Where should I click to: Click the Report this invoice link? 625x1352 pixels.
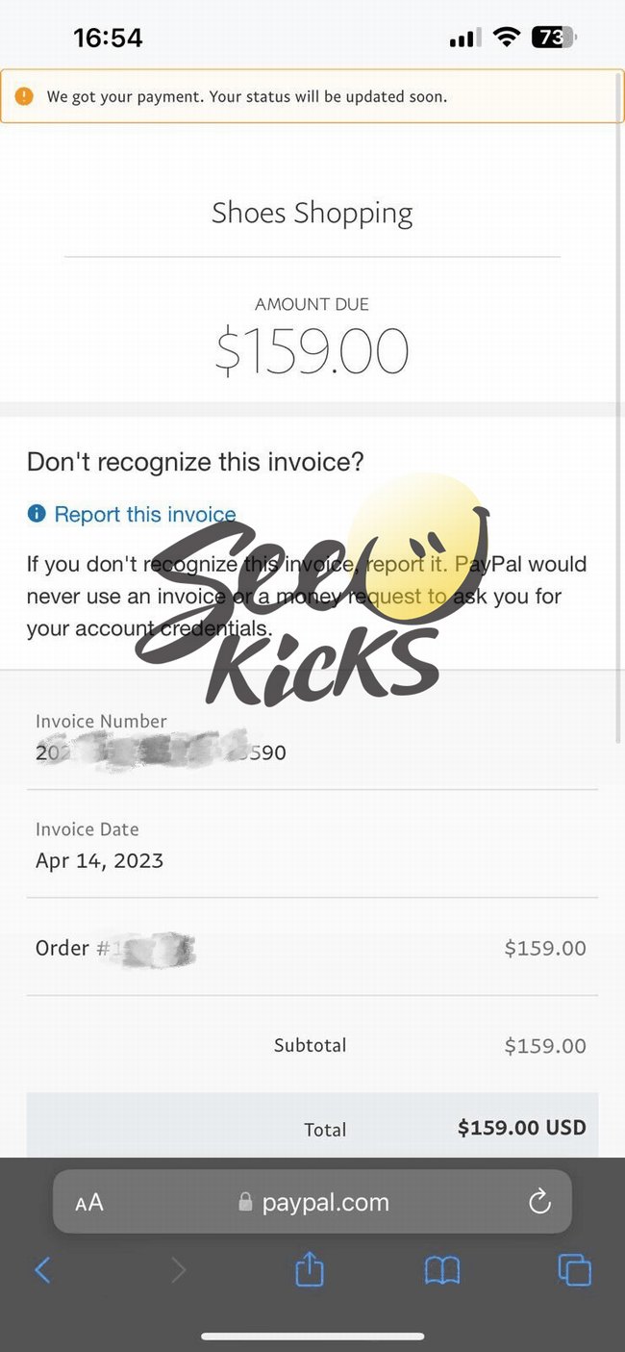point(144,515)
